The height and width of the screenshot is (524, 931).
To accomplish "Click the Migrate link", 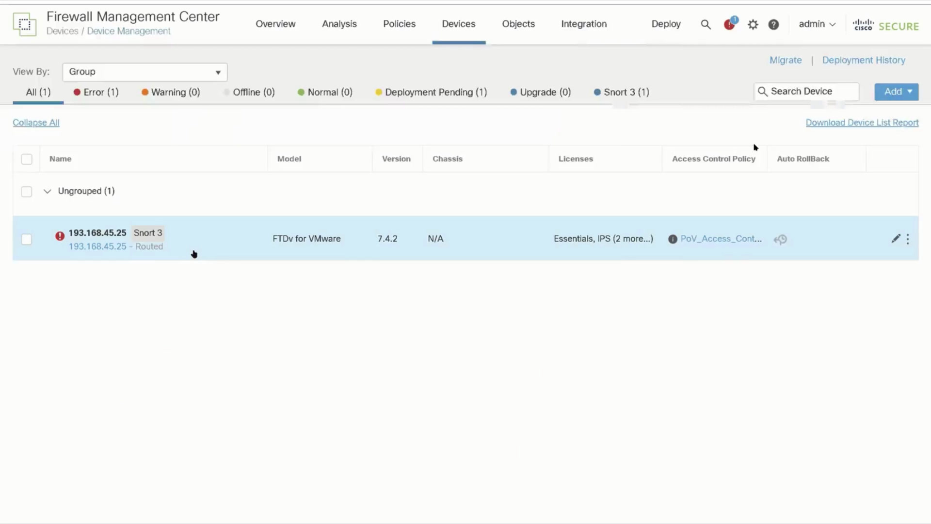I will pos(786,60).
